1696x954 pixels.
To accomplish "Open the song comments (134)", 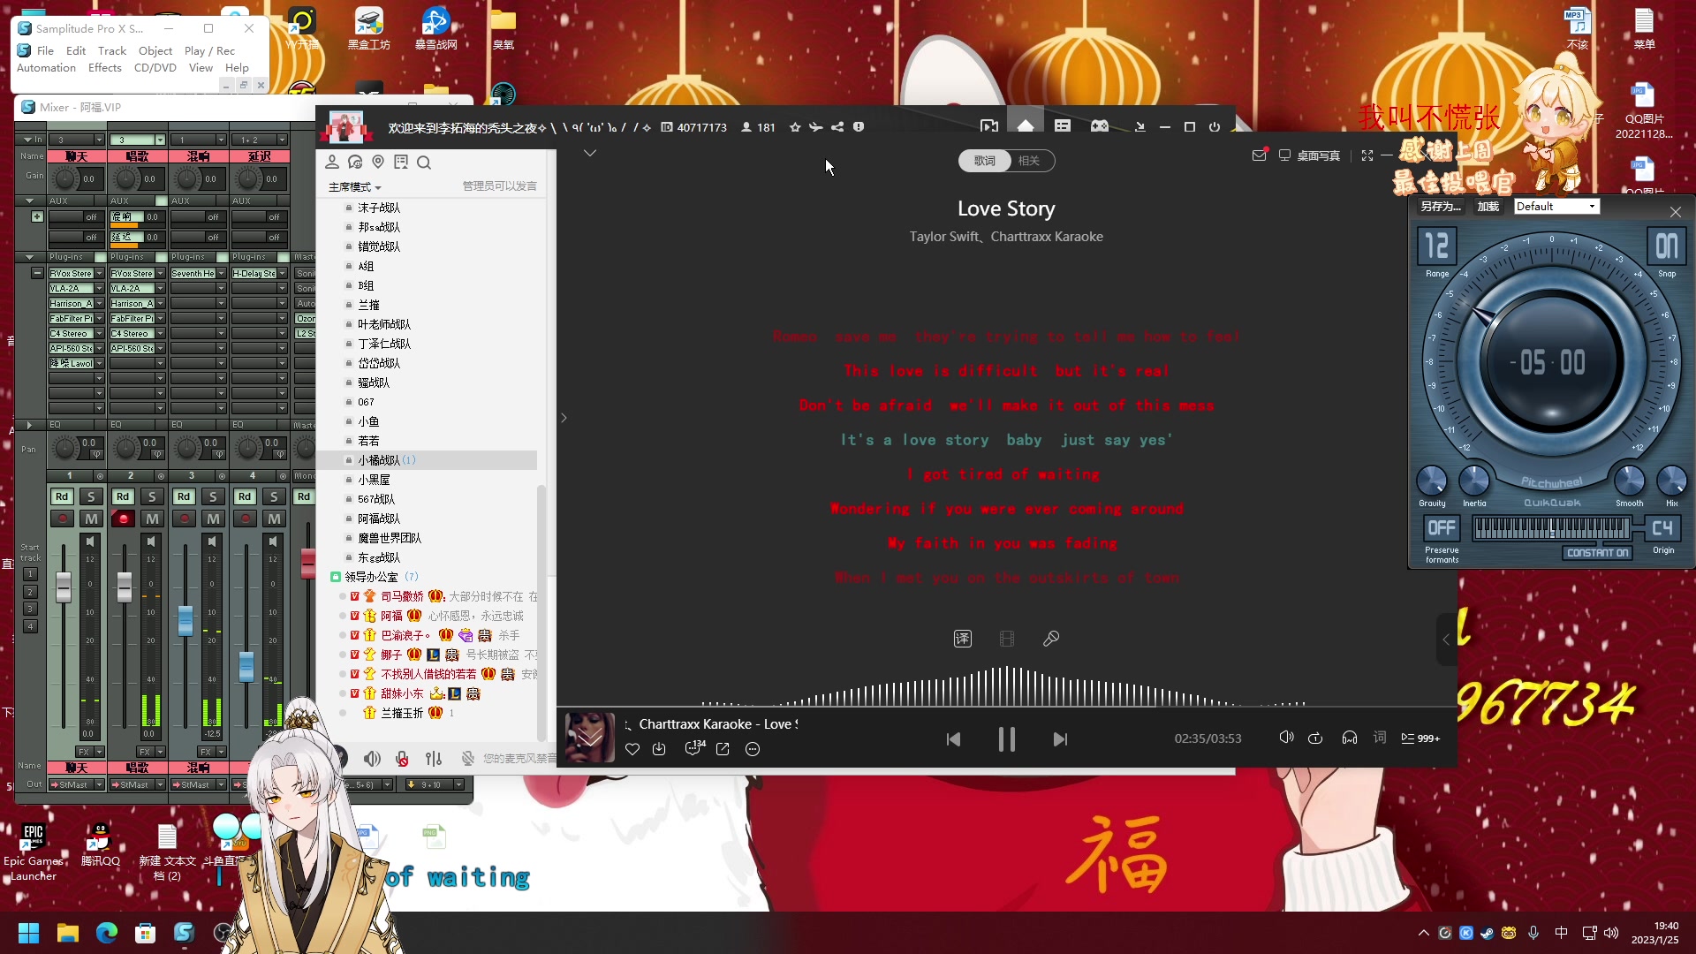I will click(x=695, y=748).
